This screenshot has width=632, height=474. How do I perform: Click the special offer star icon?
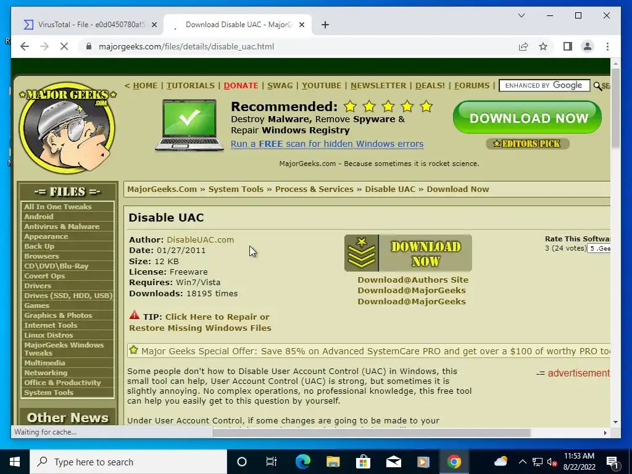point(134,350)
